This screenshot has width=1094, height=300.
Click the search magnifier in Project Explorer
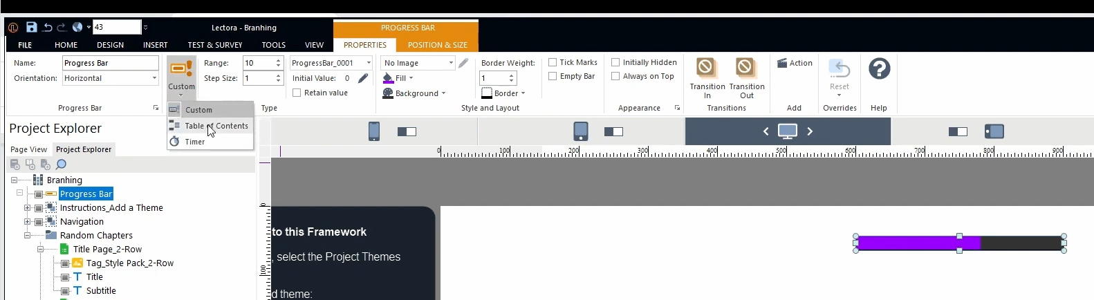pyautogui.click(x=61, y=165)
